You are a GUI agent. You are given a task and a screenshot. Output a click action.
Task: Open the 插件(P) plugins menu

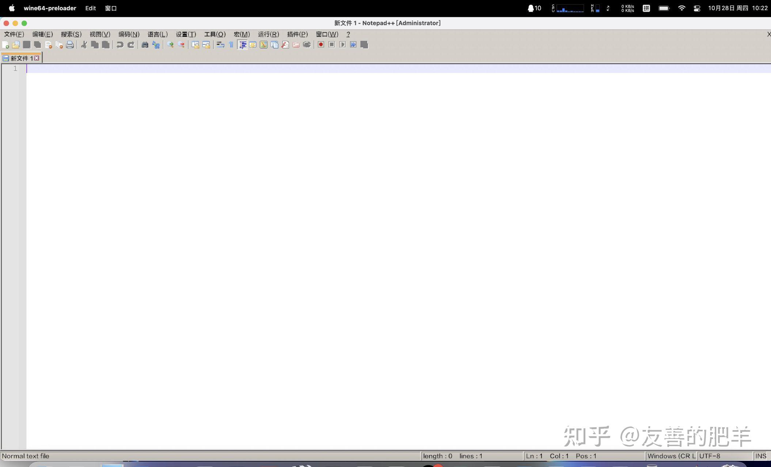tap(297, 34)
